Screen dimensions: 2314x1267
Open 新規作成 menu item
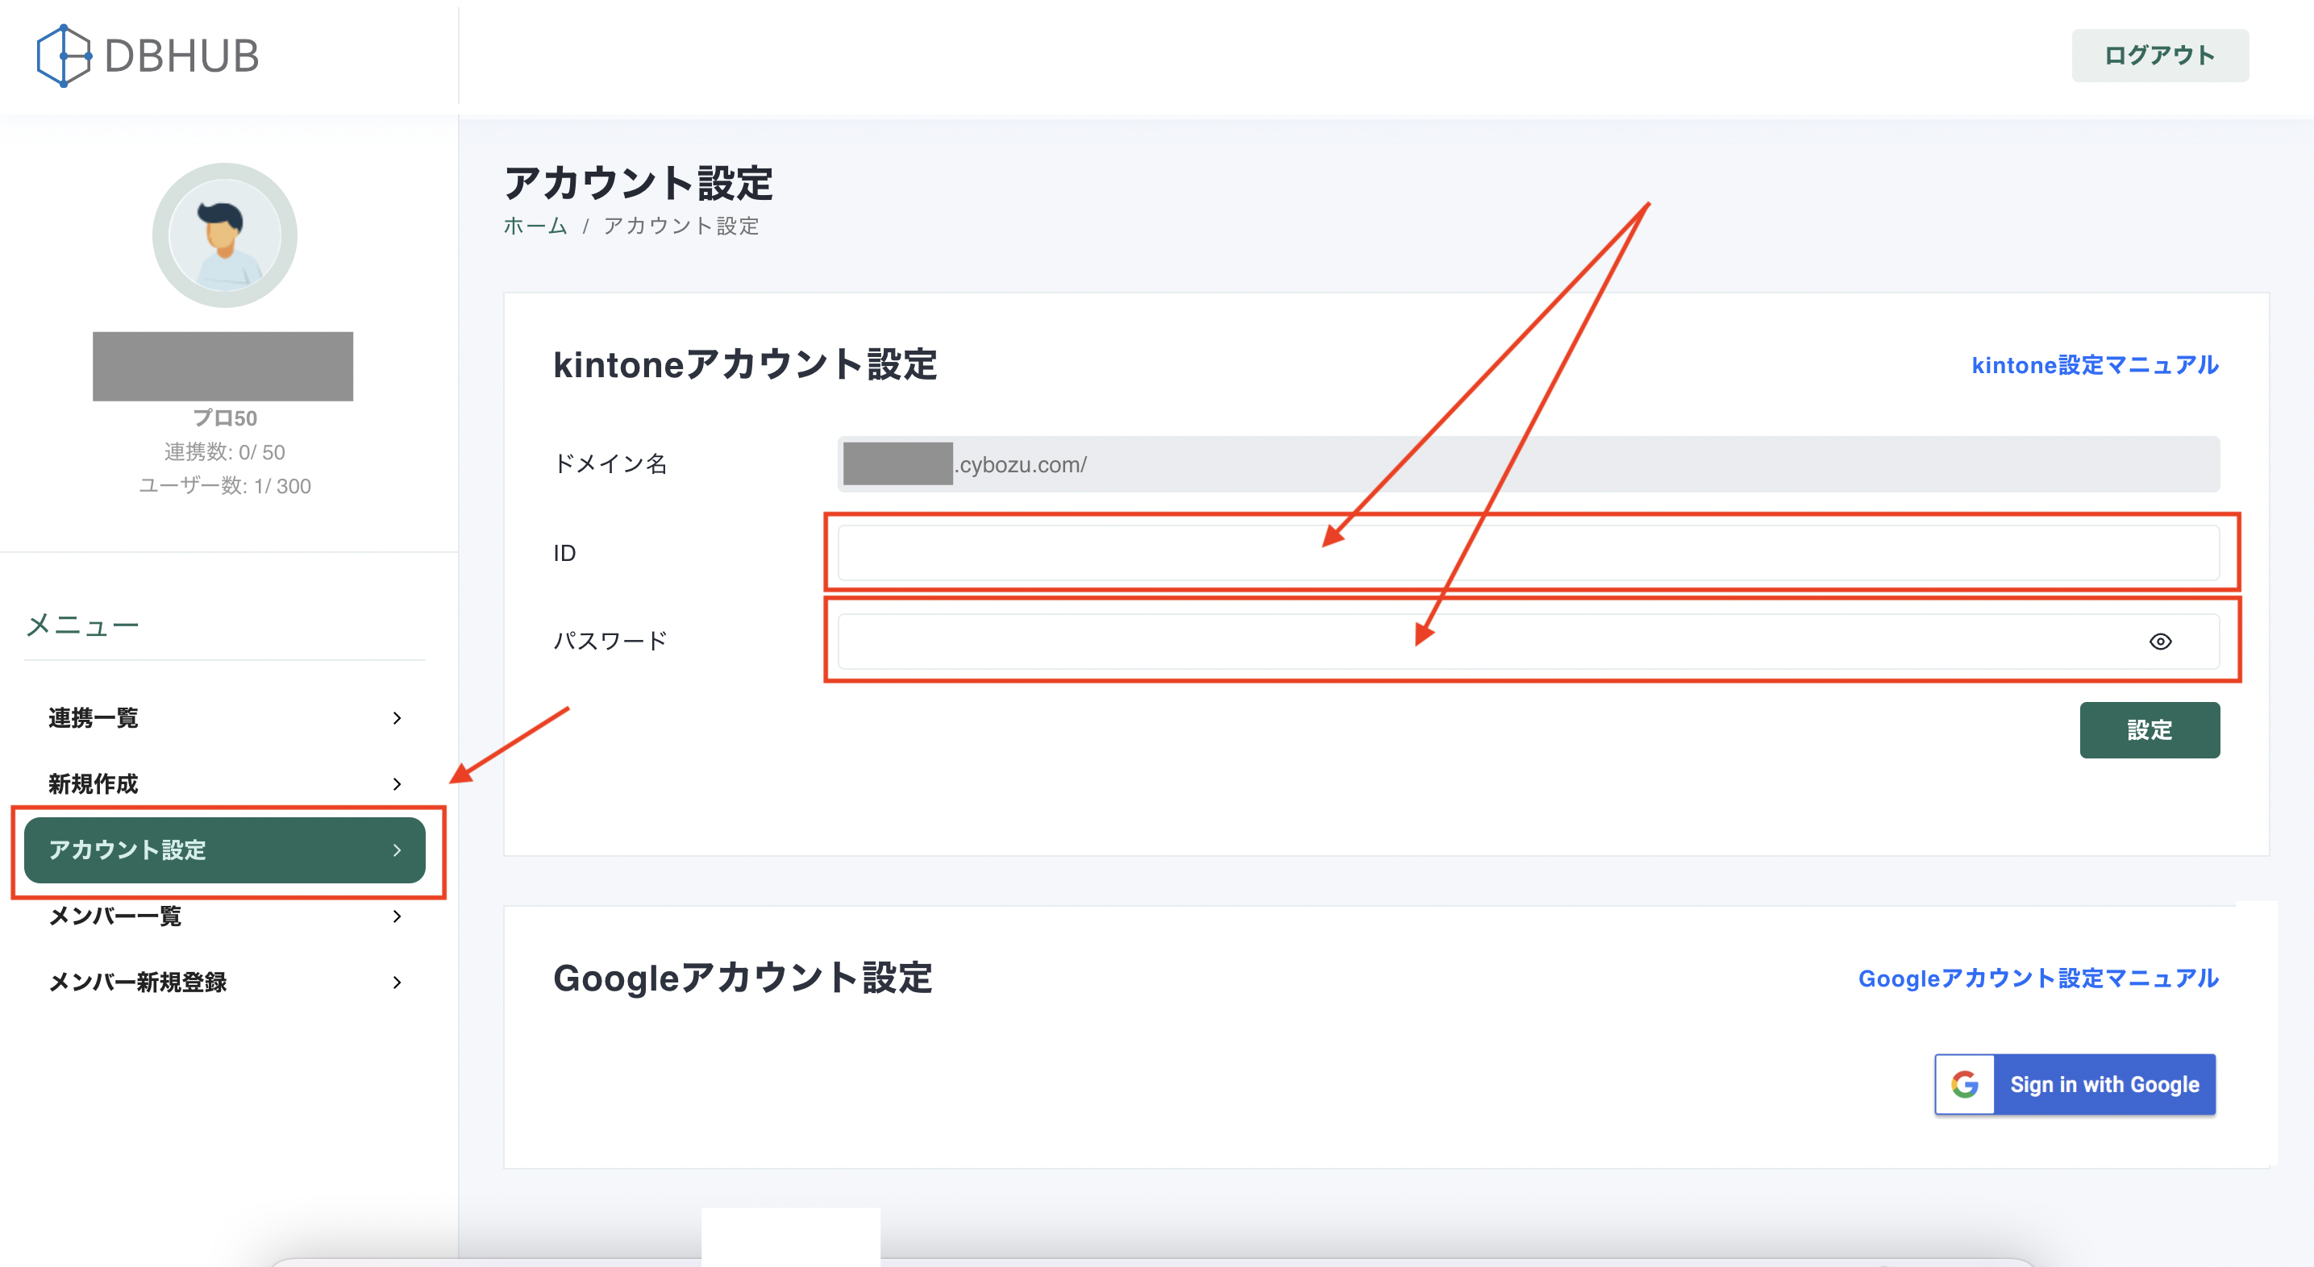[x=94, y=784]
